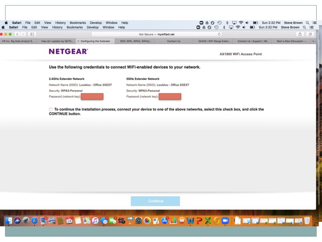The height and width of the screenshot is (242, 322).
Task: Launch Microsoft Outlook from the Dock
Action: click(x=216, y=221)
